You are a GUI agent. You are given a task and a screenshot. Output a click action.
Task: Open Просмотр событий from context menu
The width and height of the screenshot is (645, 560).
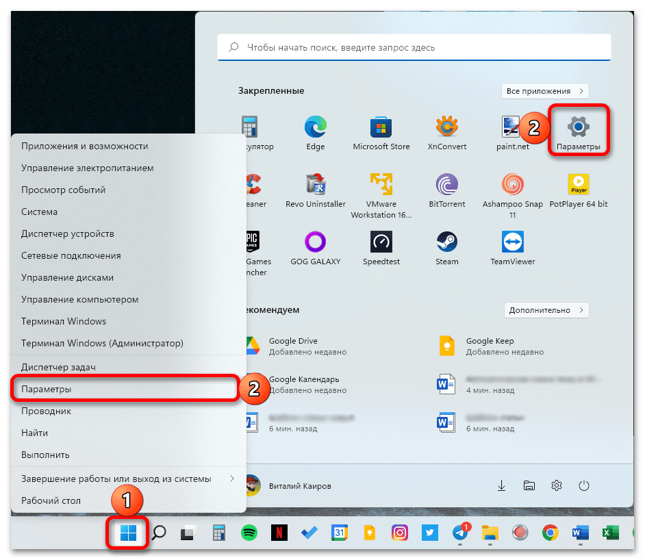[x=128, y=190]
